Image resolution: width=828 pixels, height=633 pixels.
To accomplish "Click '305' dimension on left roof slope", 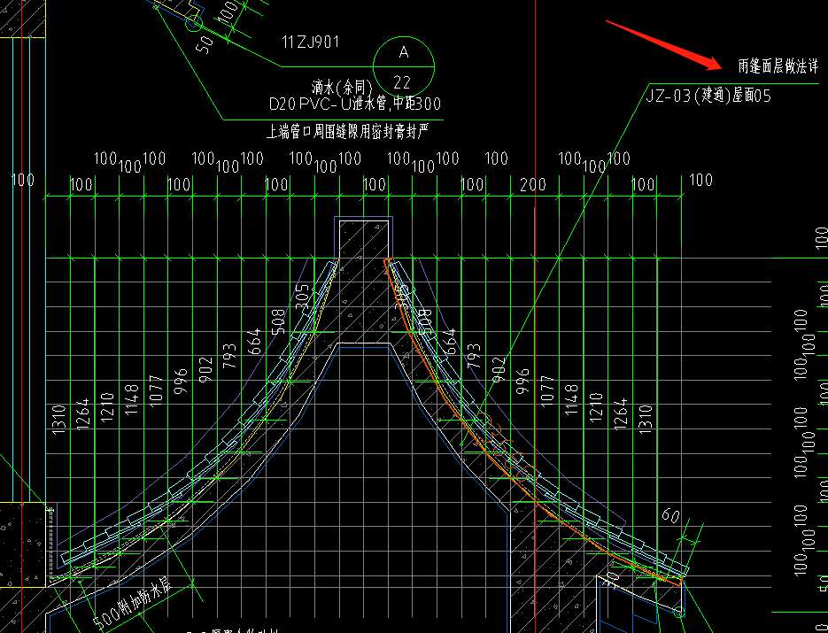I will [x=302, y=297].
